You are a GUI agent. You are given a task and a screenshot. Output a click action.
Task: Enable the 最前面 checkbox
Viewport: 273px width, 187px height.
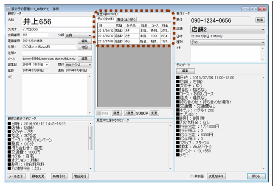[x=191, y=176]
